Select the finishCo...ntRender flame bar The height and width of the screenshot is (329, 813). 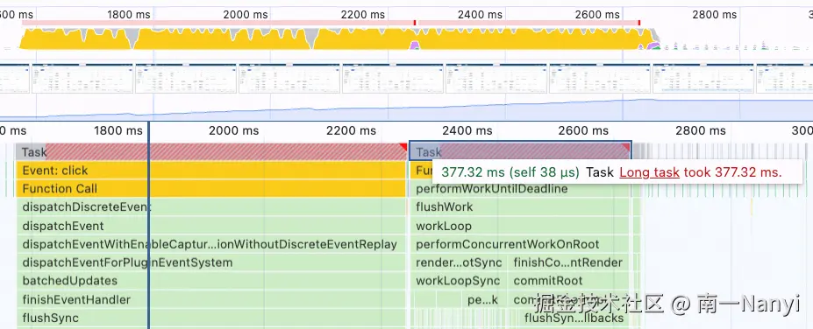click(568, 262)
